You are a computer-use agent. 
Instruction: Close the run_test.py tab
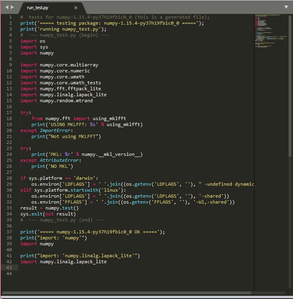pos(76,8)
